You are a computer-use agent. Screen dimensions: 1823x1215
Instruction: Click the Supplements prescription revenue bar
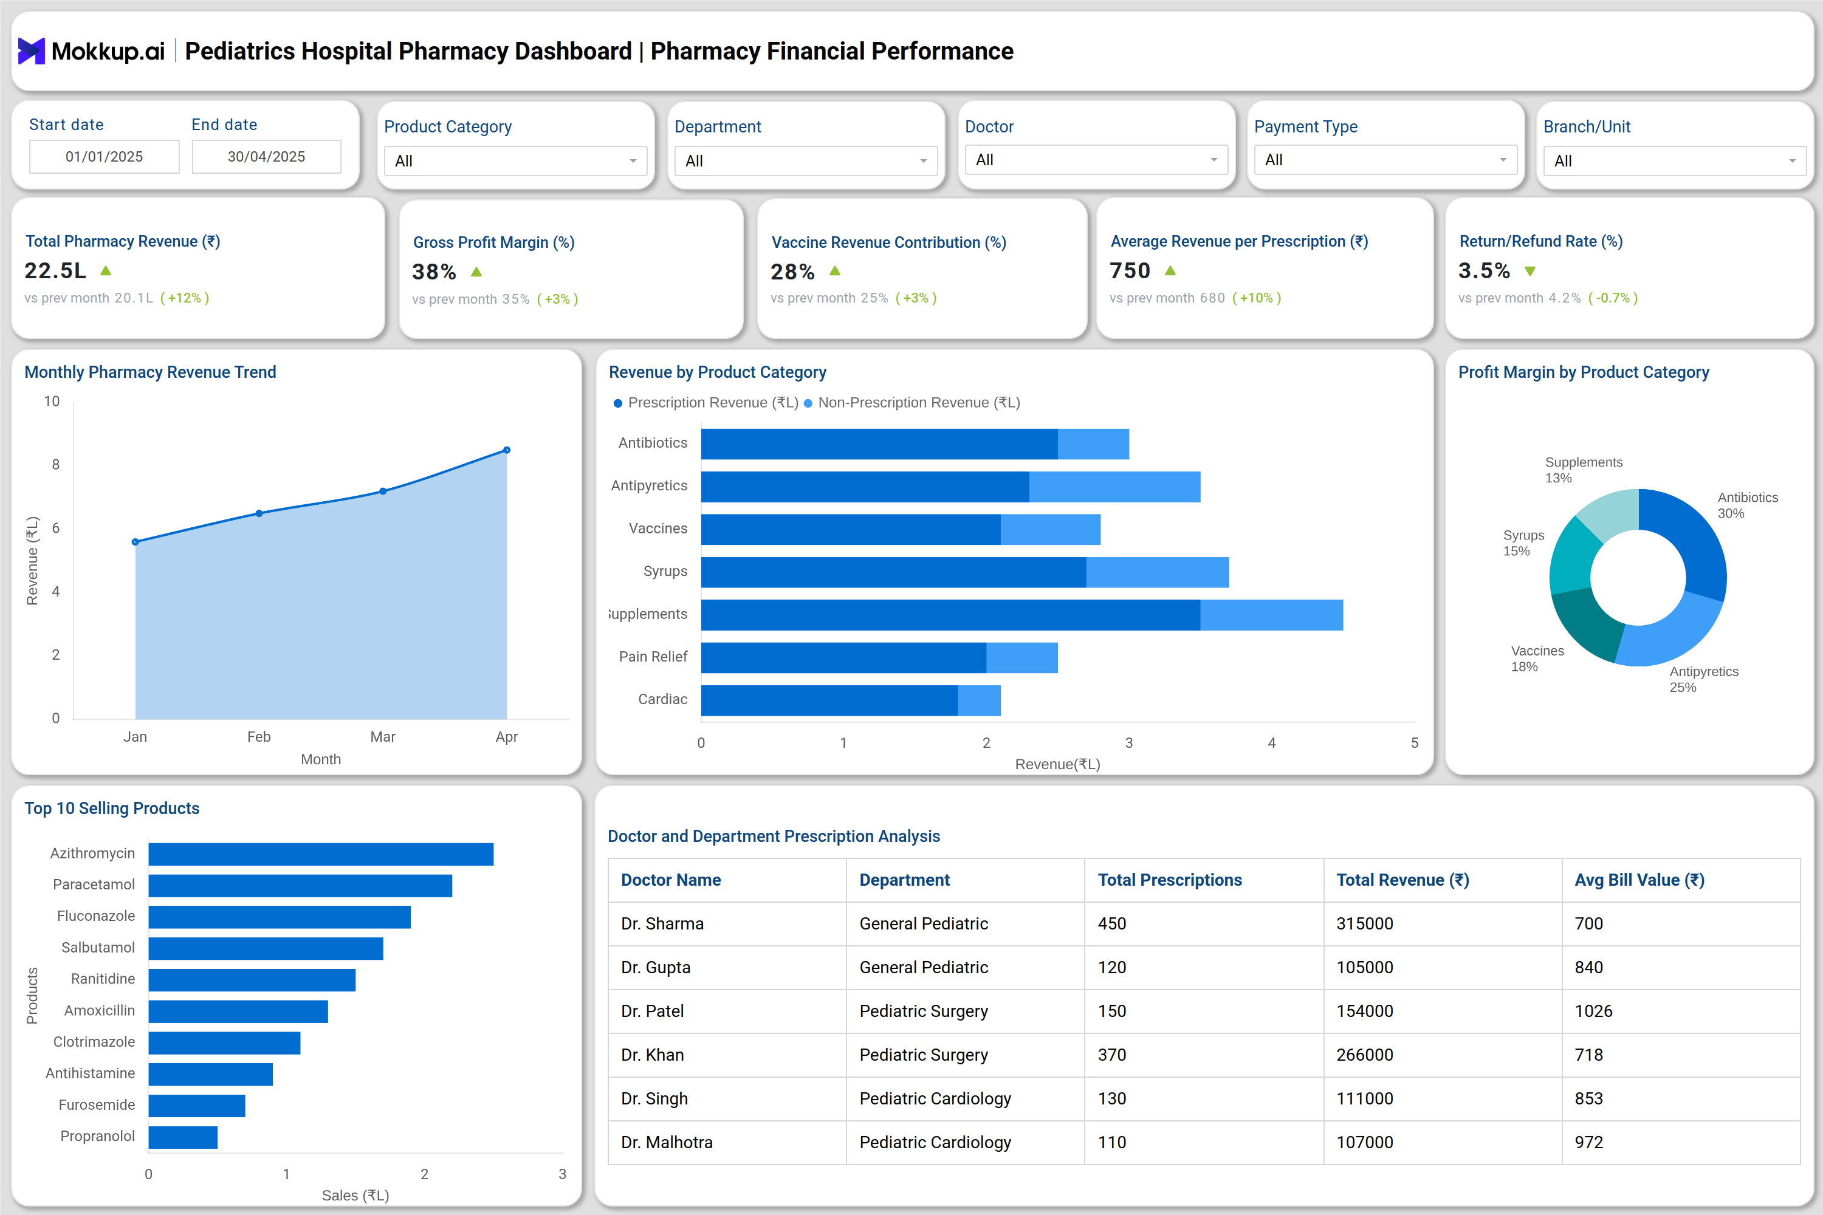tap(951, 614)
